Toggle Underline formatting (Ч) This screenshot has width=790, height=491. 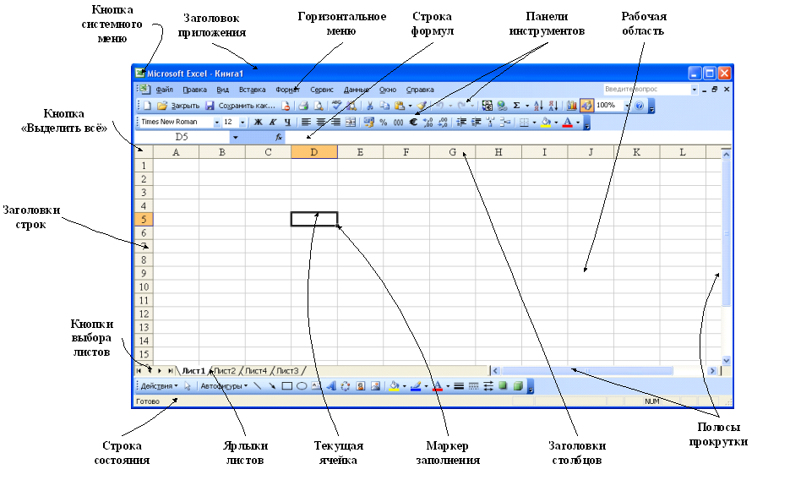point(287,122)
